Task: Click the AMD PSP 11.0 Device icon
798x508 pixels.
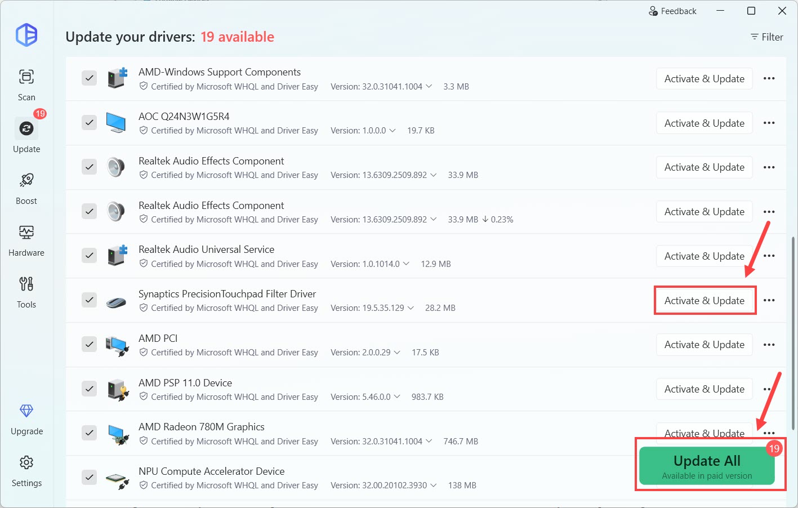Action: pos(118,390)
